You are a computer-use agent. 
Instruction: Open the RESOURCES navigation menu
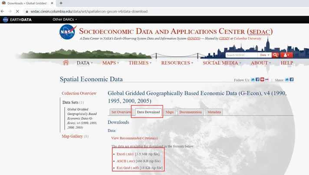click(177, 63)
